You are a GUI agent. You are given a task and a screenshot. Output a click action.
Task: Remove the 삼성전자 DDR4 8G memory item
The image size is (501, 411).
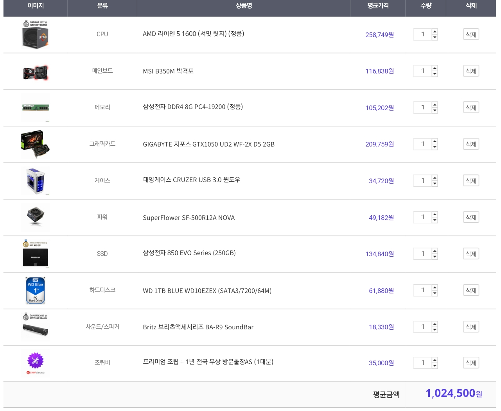tap(471, 107)
